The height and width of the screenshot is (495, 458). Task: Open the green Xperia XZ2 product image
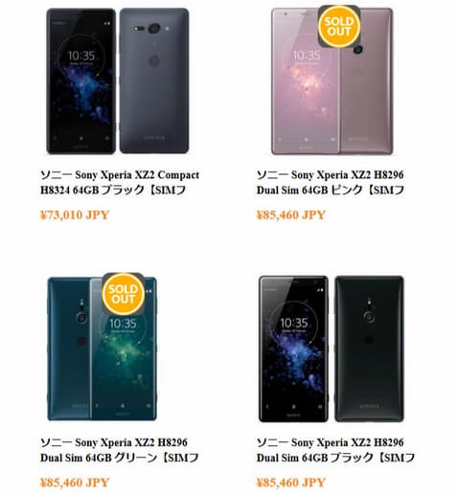(x=102, y=349)
